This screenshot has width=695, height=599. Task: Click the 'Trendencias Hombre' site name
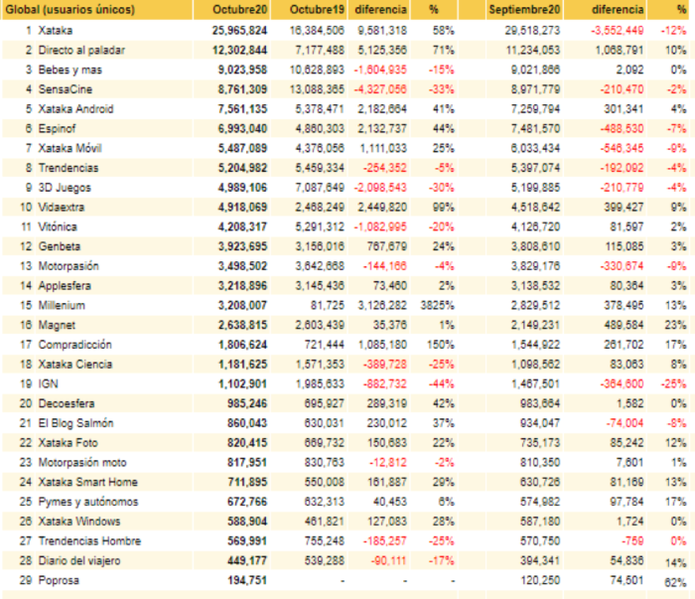pyautogui.click(x=89, y=541)
